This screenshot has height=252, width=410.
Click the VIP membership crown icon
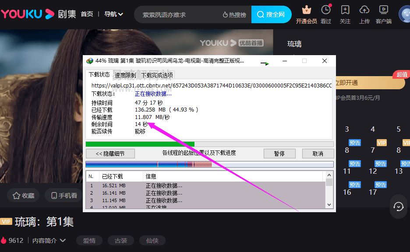click(306, 10)
